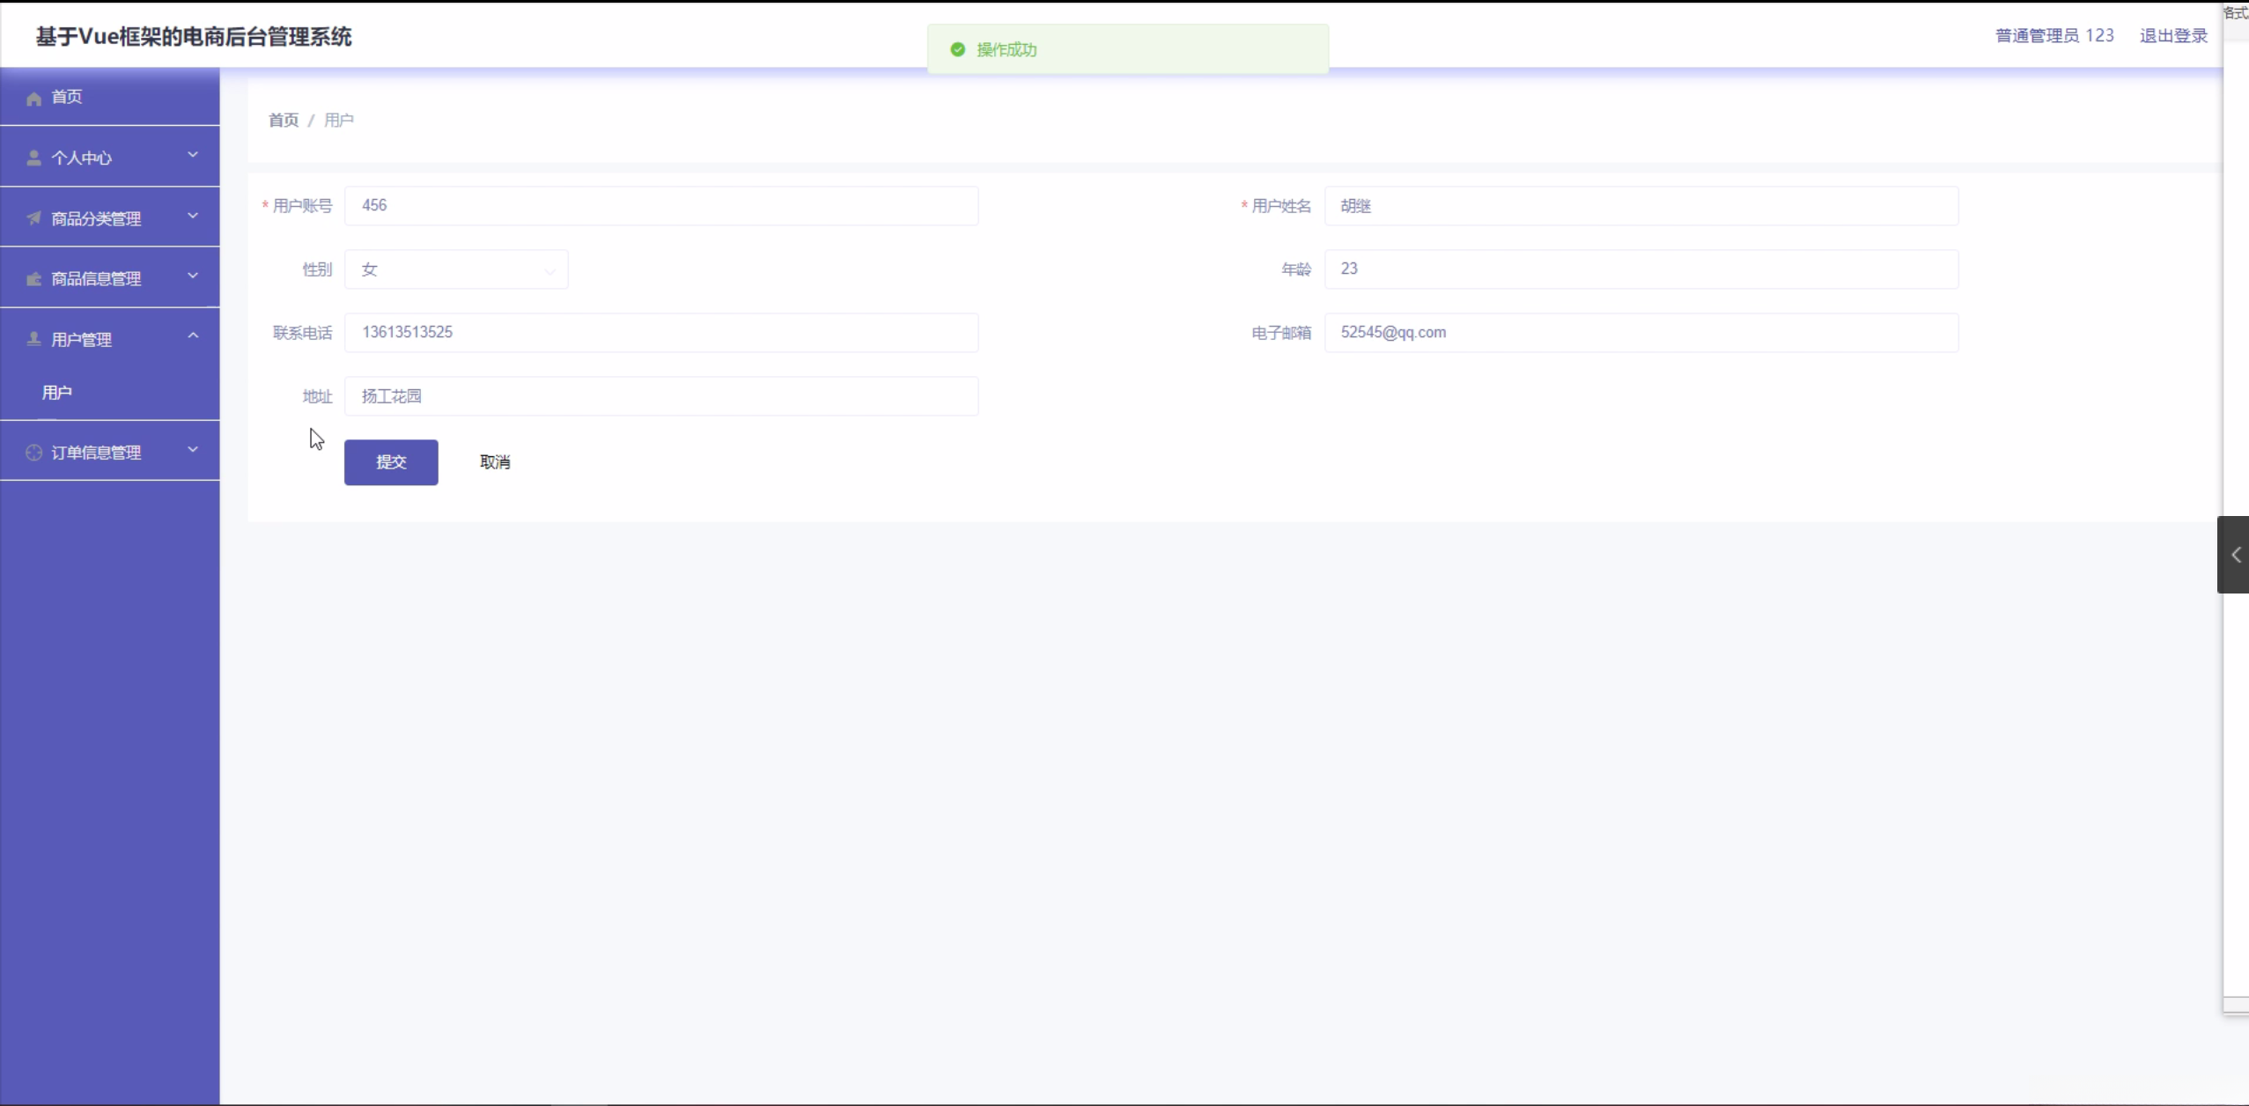This screenshot has height=1106, width=2249.
Task: Click the 取消 cancel button
Action: click(x=494, y=461)
